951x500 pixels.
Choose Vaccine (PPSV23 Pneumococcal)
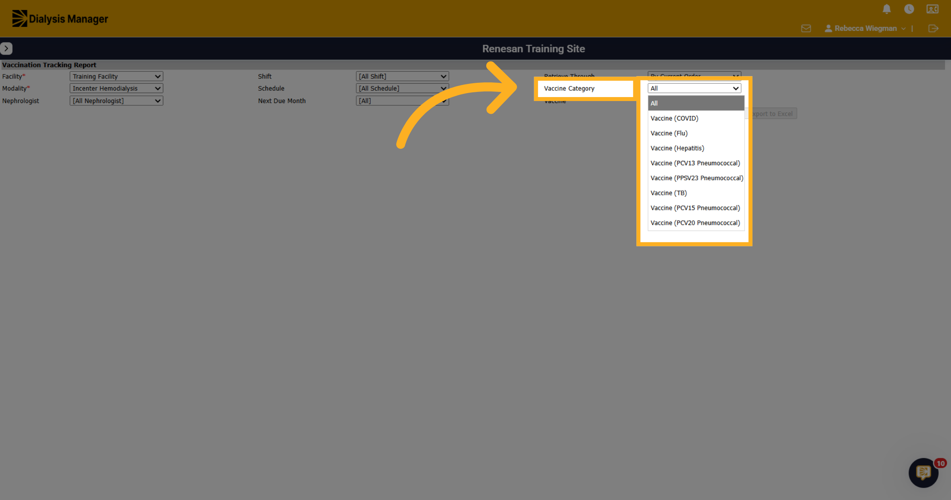click(696, 178)
